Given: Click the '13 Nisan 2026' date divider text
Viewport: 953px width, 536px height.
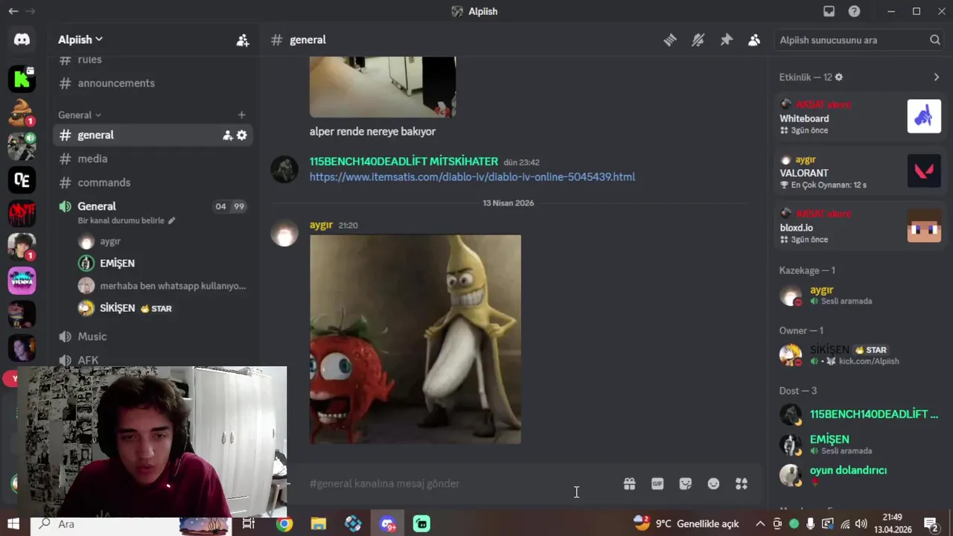Looking at the screenshot, I should pyautogui.click(x=508, y=203).
